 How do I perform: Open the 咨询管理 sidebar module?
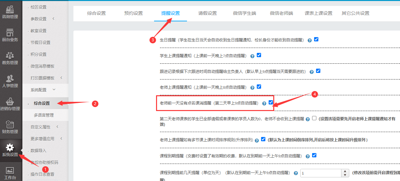pyautogui.click(x=10, y=12)
